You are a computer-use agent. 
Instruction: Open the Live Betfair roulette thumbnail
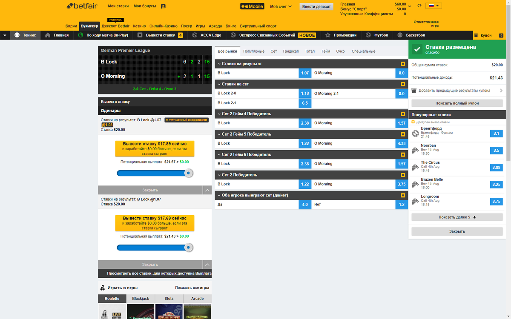coord(112,311)
